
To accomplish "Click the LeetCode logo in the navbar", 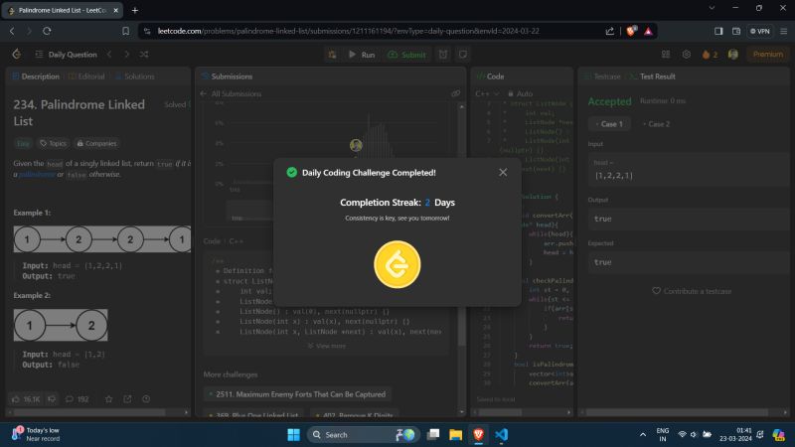I will coord(17,55).
